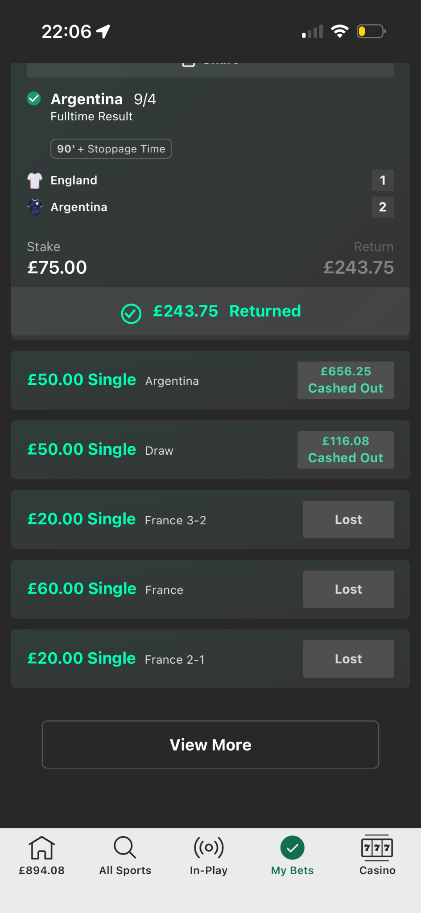421x913 pixels.
Task: Tap the England white shirt icon
Action: [35, 181]
